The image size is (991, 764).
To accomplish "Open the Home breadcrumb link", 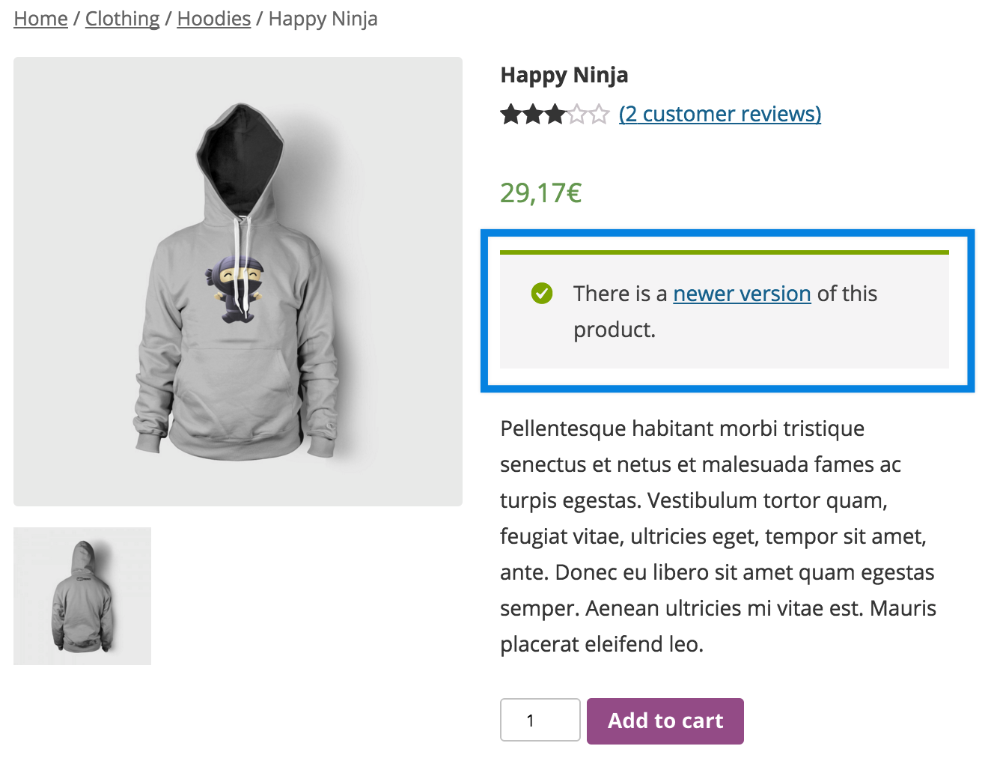I will (x=40, y=18).
